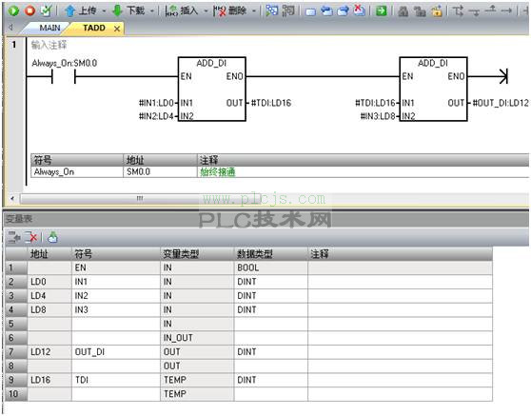This screenshot has width=531, height=416.
Task: Click the red Stop PLC icon
Action: 29,10
